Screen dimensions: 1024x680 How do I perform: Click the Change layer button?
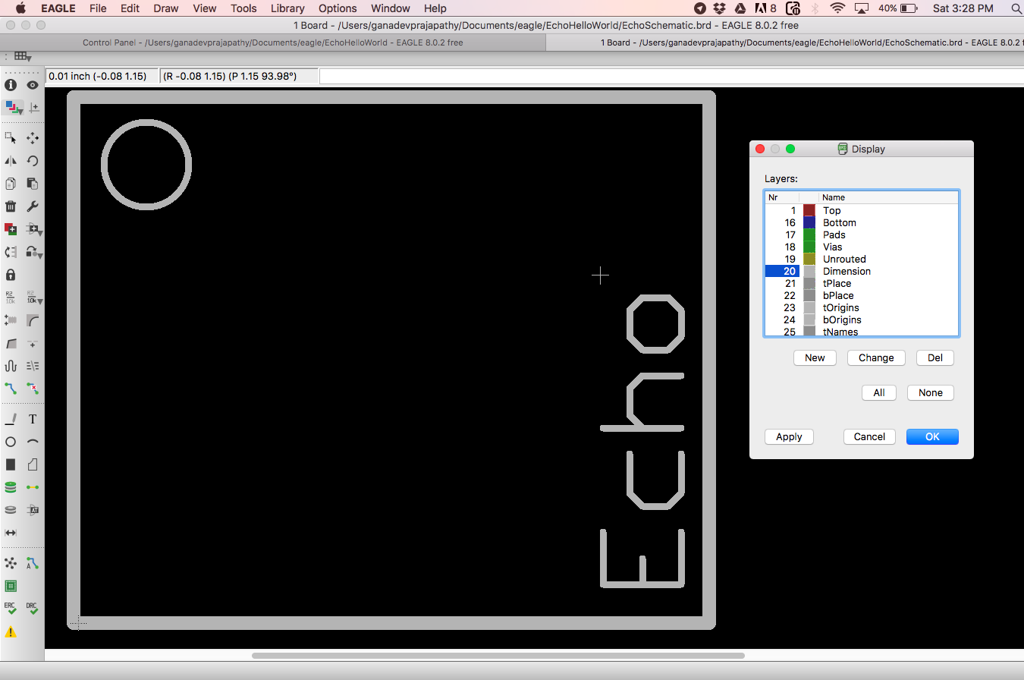pos(876,357)
